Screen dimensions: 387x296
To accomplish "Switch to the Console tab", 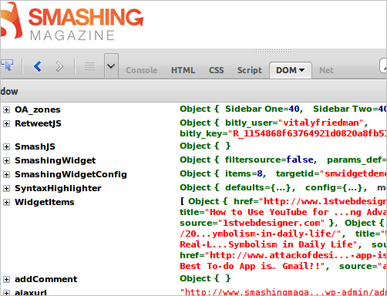I will (142, 70).
